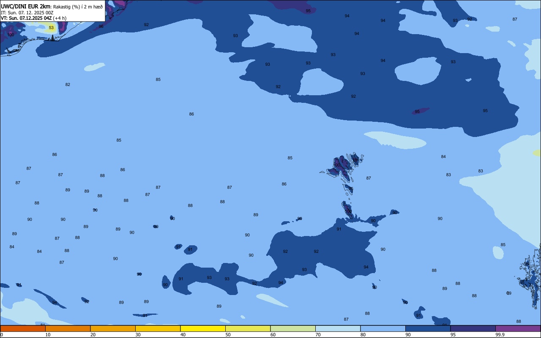This screenshot has width=541, height=338.
Task: Click the '95' label inside the small purple patch
Action: click(417, 112)
